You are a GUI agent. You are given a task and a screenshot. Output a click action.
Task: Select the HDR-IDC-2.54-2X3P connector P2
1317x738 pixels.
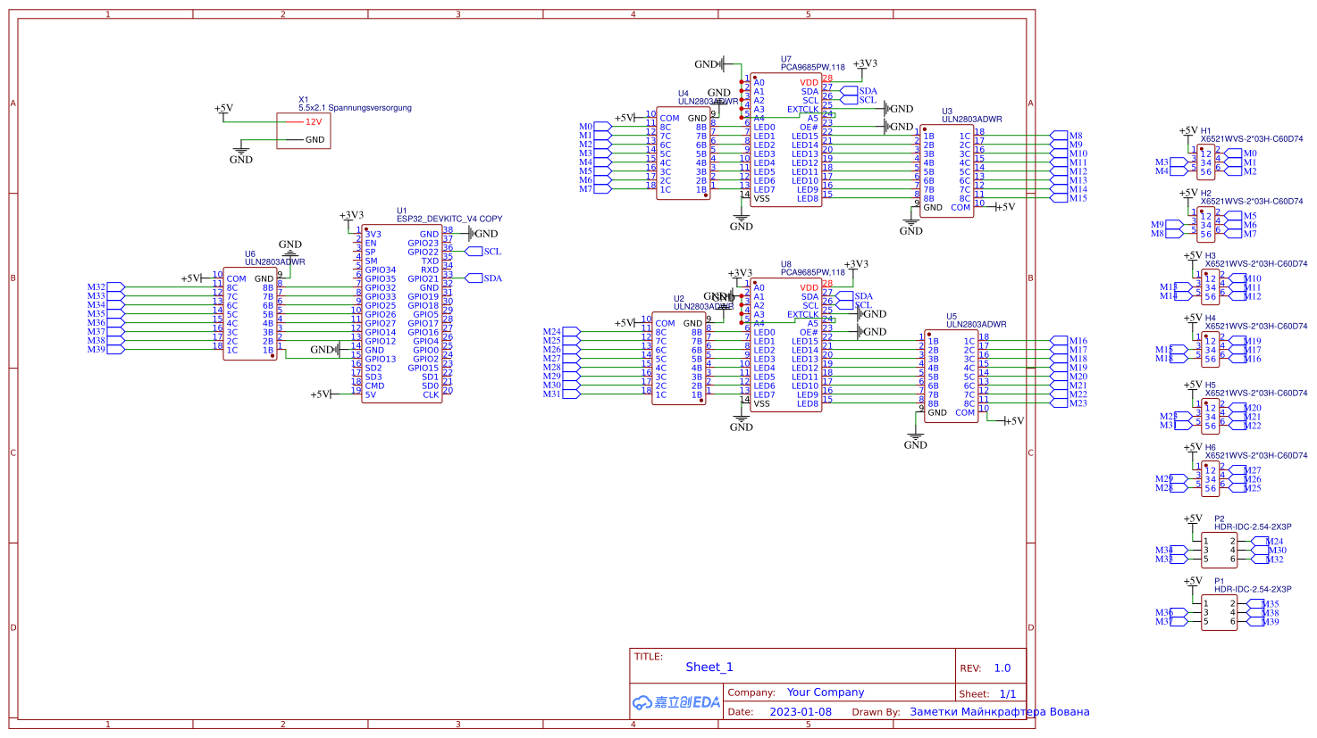tap(1220, 549)
